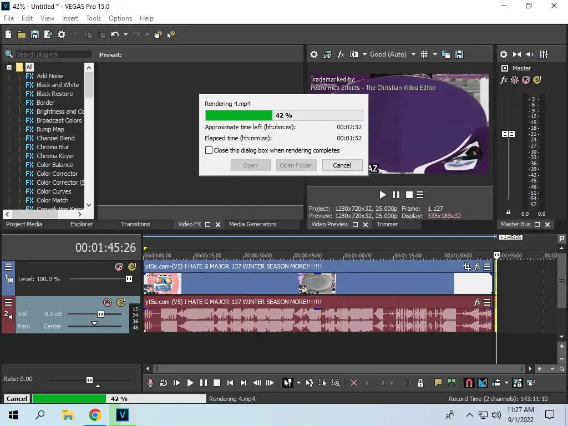Click the red Delete X icon
This screenshot has height=426, width=568.
(354, 383)
